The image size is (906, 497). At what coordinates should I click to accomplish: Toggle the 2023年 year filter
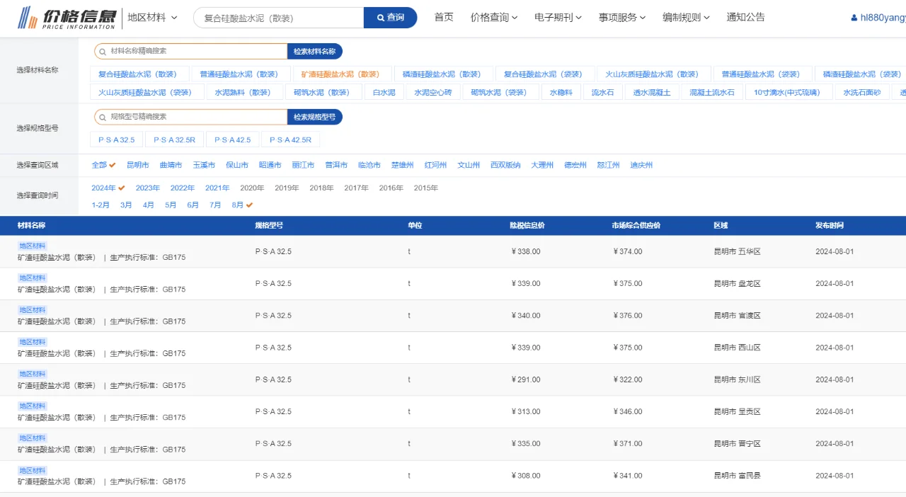tap(146, 188)
